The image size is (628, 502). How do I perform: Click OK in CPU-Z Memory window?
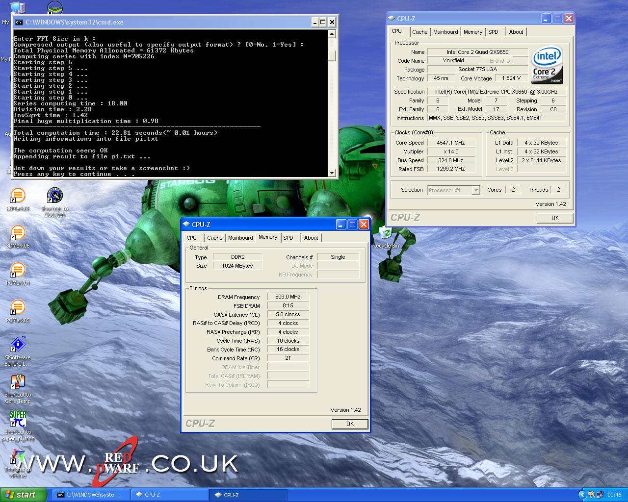350,424
